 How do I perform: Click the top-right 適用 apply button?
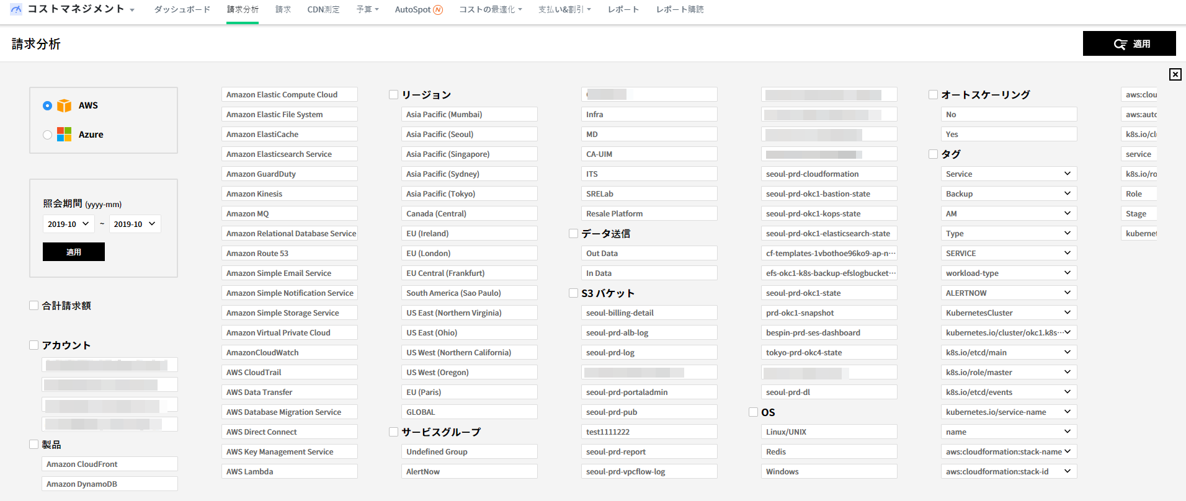click(1129, 43)
